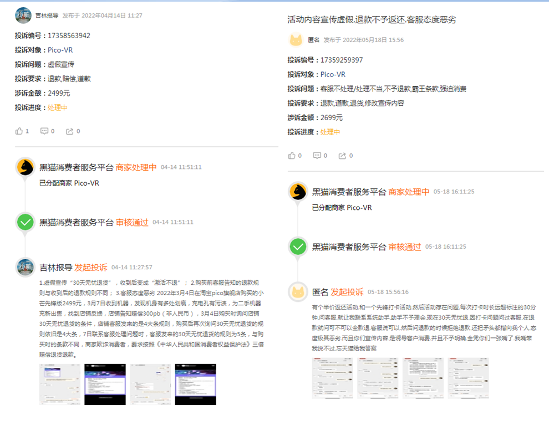The height and width of the screenshot is (421, 549).
Task: Click the black cat platform avatar on left timeline
Action: 25,167
